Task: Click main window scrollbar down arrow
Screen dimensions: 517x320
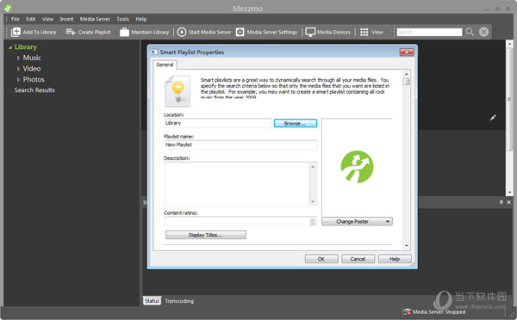Action: 510,193
